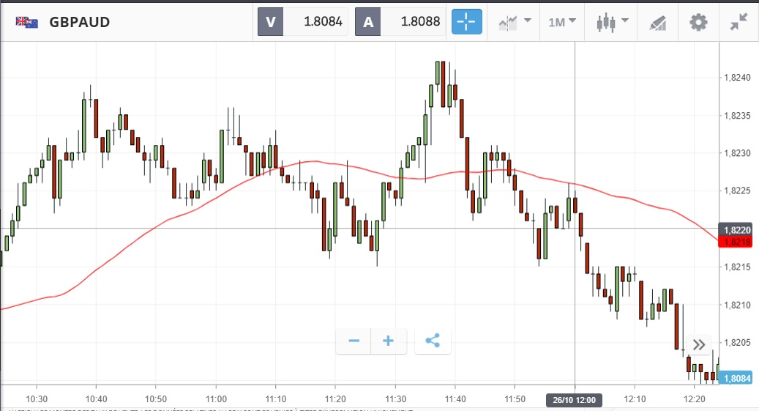Click the gray 1,8220 crosshair price label
The height and width of the screenshot is (411, 759).
739,229
